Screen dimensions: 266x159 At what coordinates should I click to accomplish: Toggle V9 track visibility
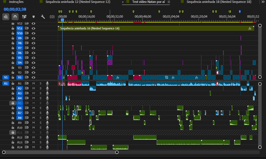pyautogui.click(x=34, y=38)
